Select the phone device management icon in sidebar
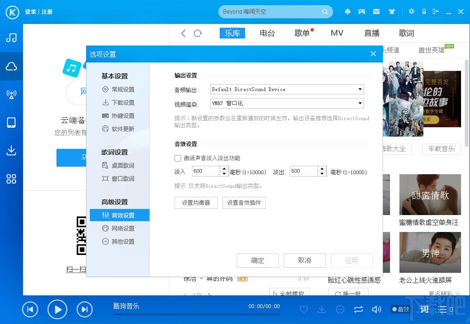The height and width of the screenshot is (324, 470). [11, 122]
